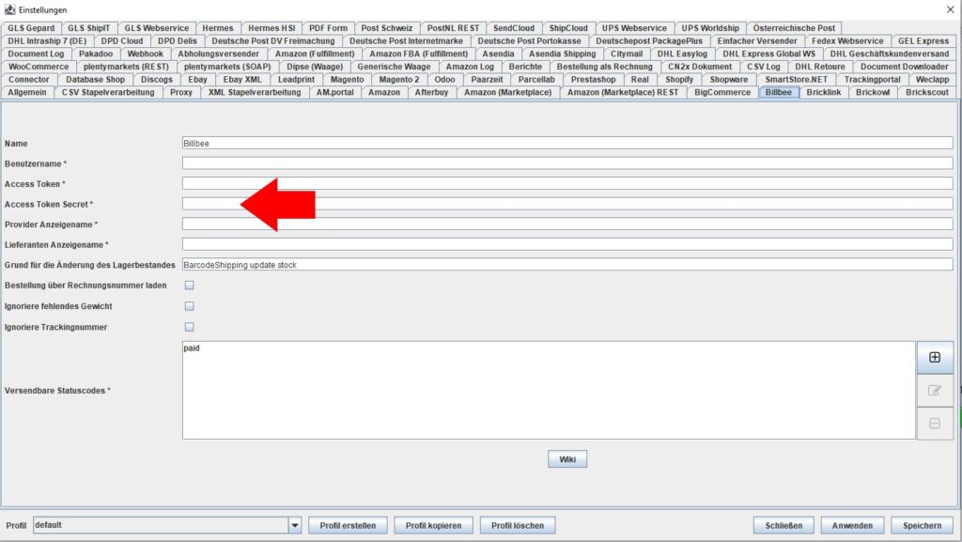Switch to the Generische Waage tab
The image size is (962, 542).
click(x=394, y=67)
